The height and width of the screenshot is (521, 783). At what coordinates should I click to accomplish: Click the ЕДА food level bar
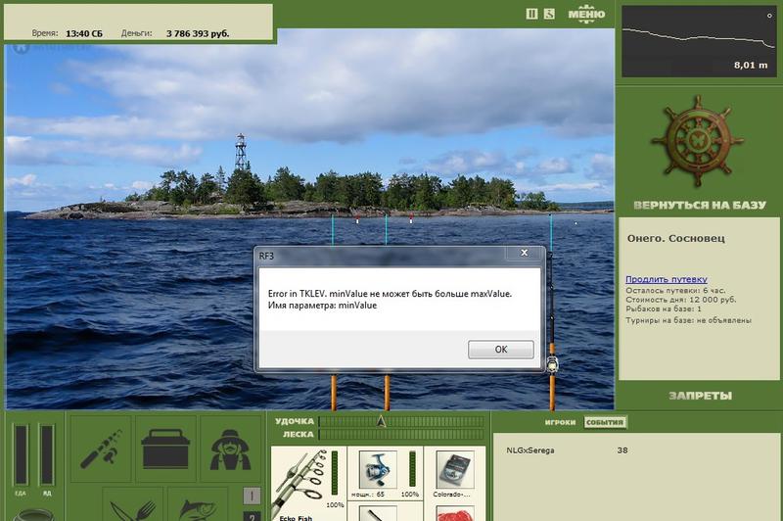click(x=21, y=454)
